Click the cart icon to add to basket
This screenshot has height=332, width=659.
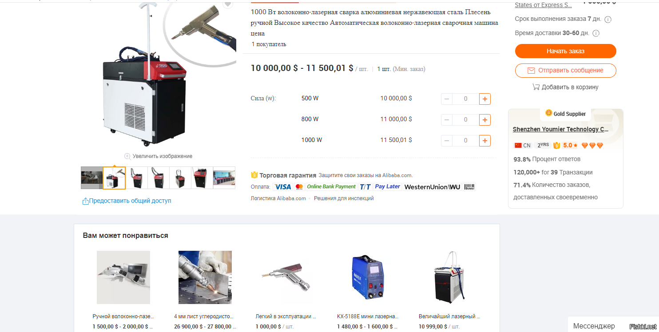pos(536,87)
